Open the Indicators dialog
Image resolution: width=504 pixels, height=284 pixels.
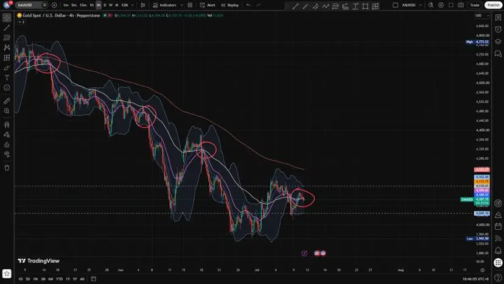click(x=164, y=5)
